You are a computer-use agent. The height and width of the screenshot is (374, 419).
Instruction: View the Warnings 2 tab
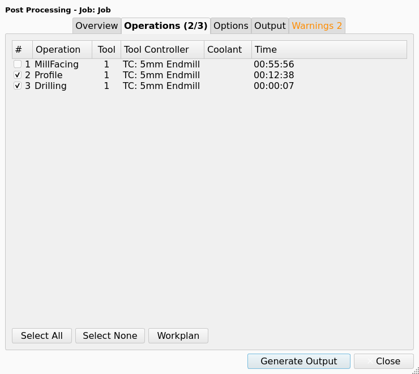317,25
